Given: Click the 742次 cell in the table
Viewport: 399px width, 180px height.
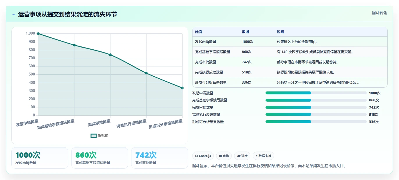Looking at the screenshot, I should [247, 62].
